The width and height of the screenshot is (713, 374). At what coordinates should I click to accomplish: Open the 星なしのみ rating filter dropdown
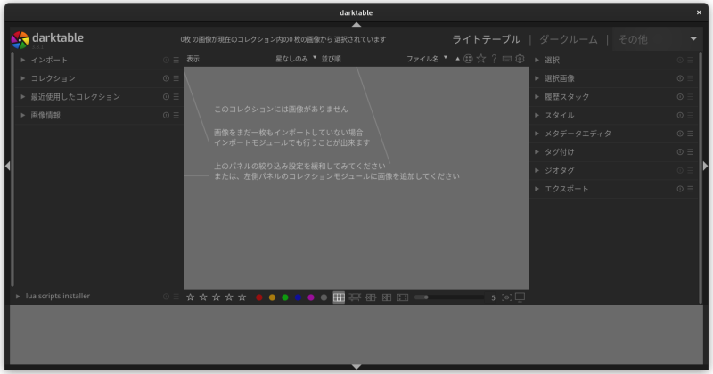(296, 59)
